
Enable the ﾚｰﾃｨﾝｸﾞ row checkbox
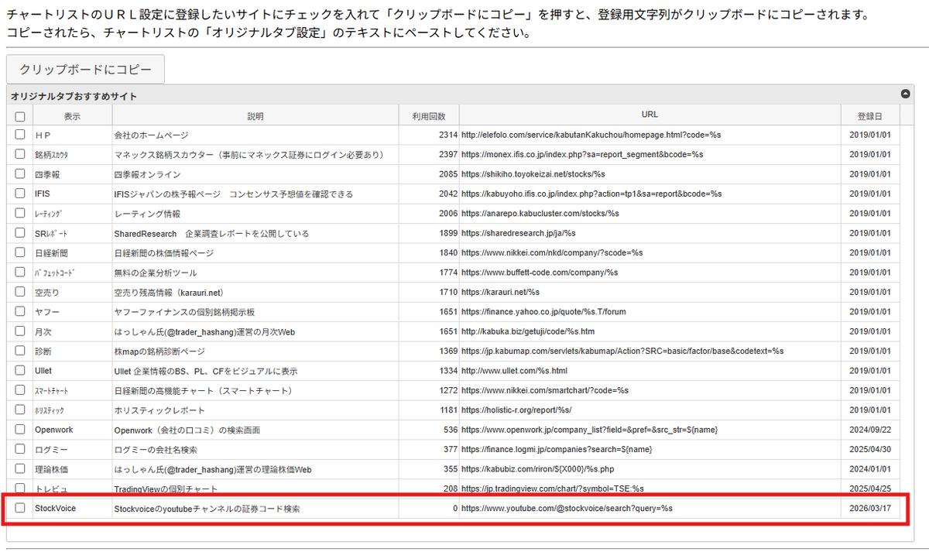[20, 213]
